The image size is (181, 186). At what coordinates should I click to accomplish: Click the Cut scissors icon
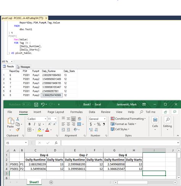pyautogui.click(x=18, y=119)
